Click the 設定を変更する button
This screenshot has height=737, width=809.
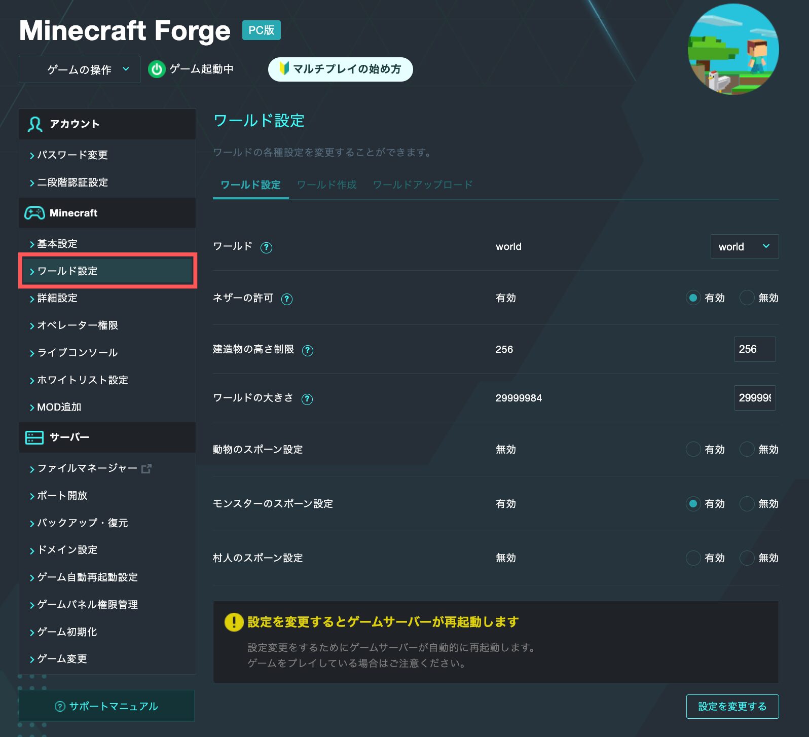(732, 707)
